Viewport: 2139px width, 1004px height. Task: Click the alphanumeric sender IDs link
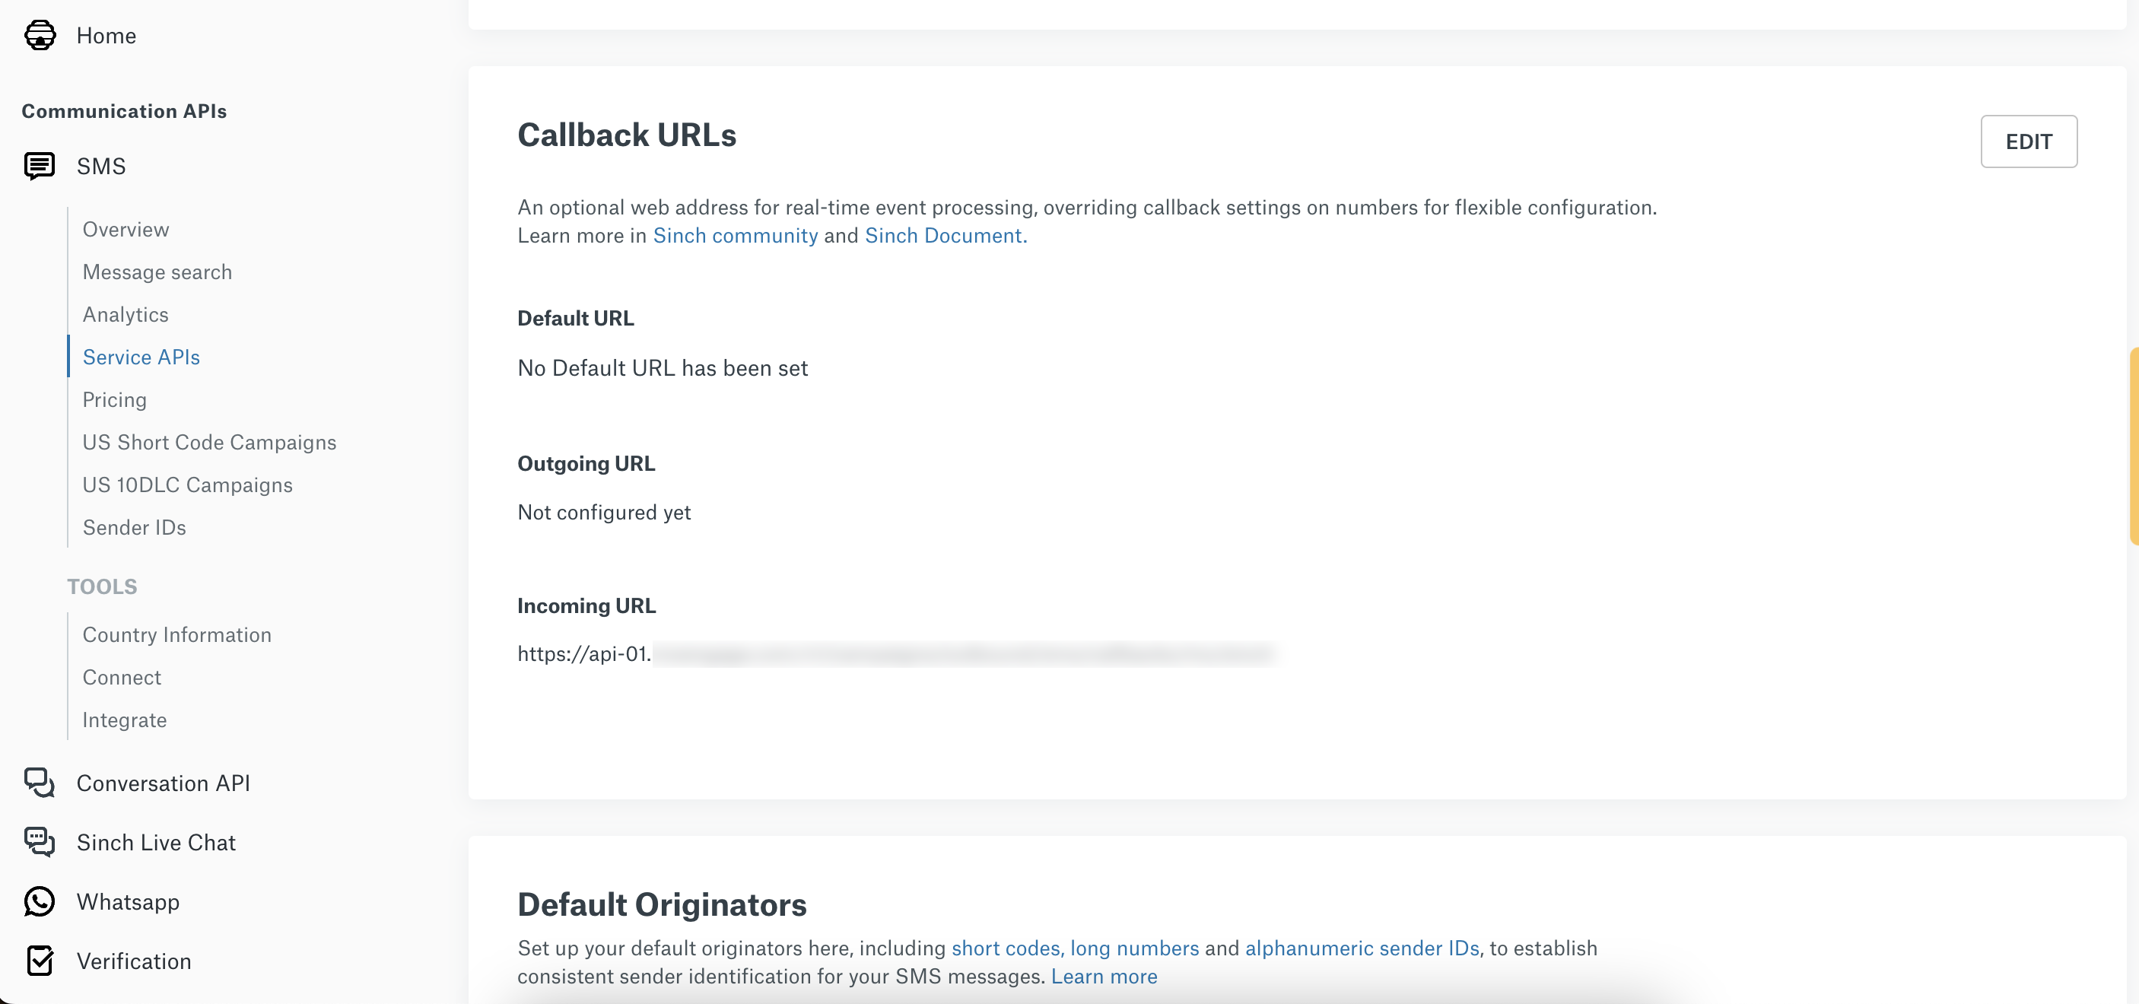pos(1362,948)
